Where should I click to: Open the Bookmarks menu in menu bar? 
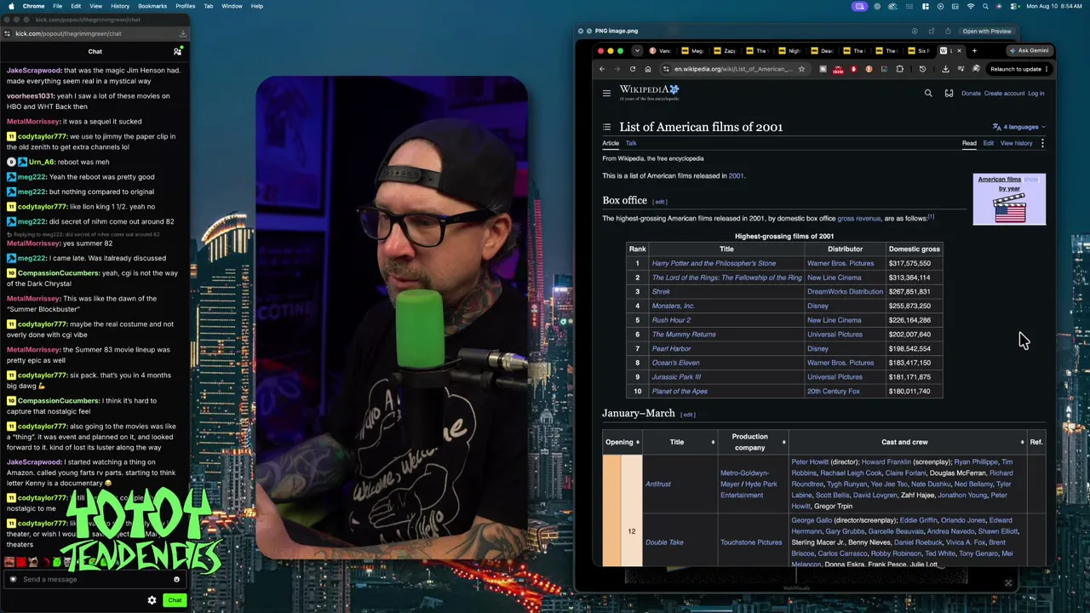[x=152, y=6]
